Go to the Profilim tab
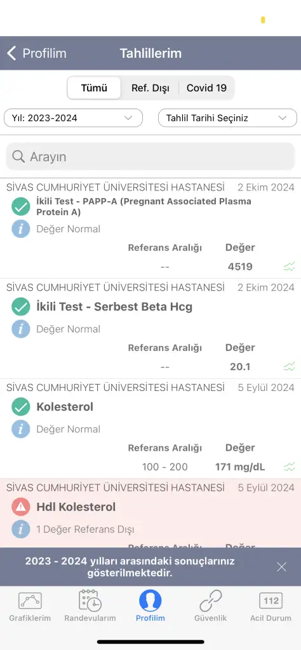 (150, 606)
